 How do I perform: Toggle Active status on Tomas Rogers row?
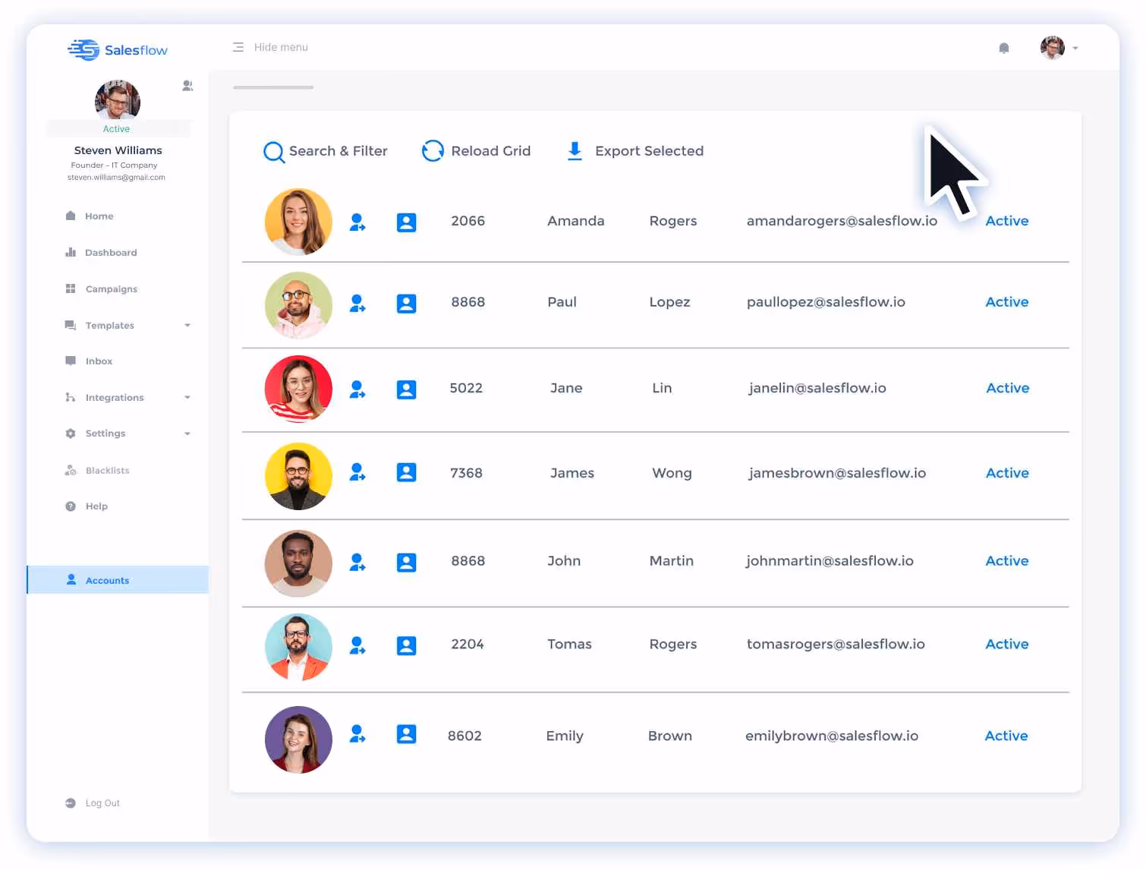coord(1007,644)
